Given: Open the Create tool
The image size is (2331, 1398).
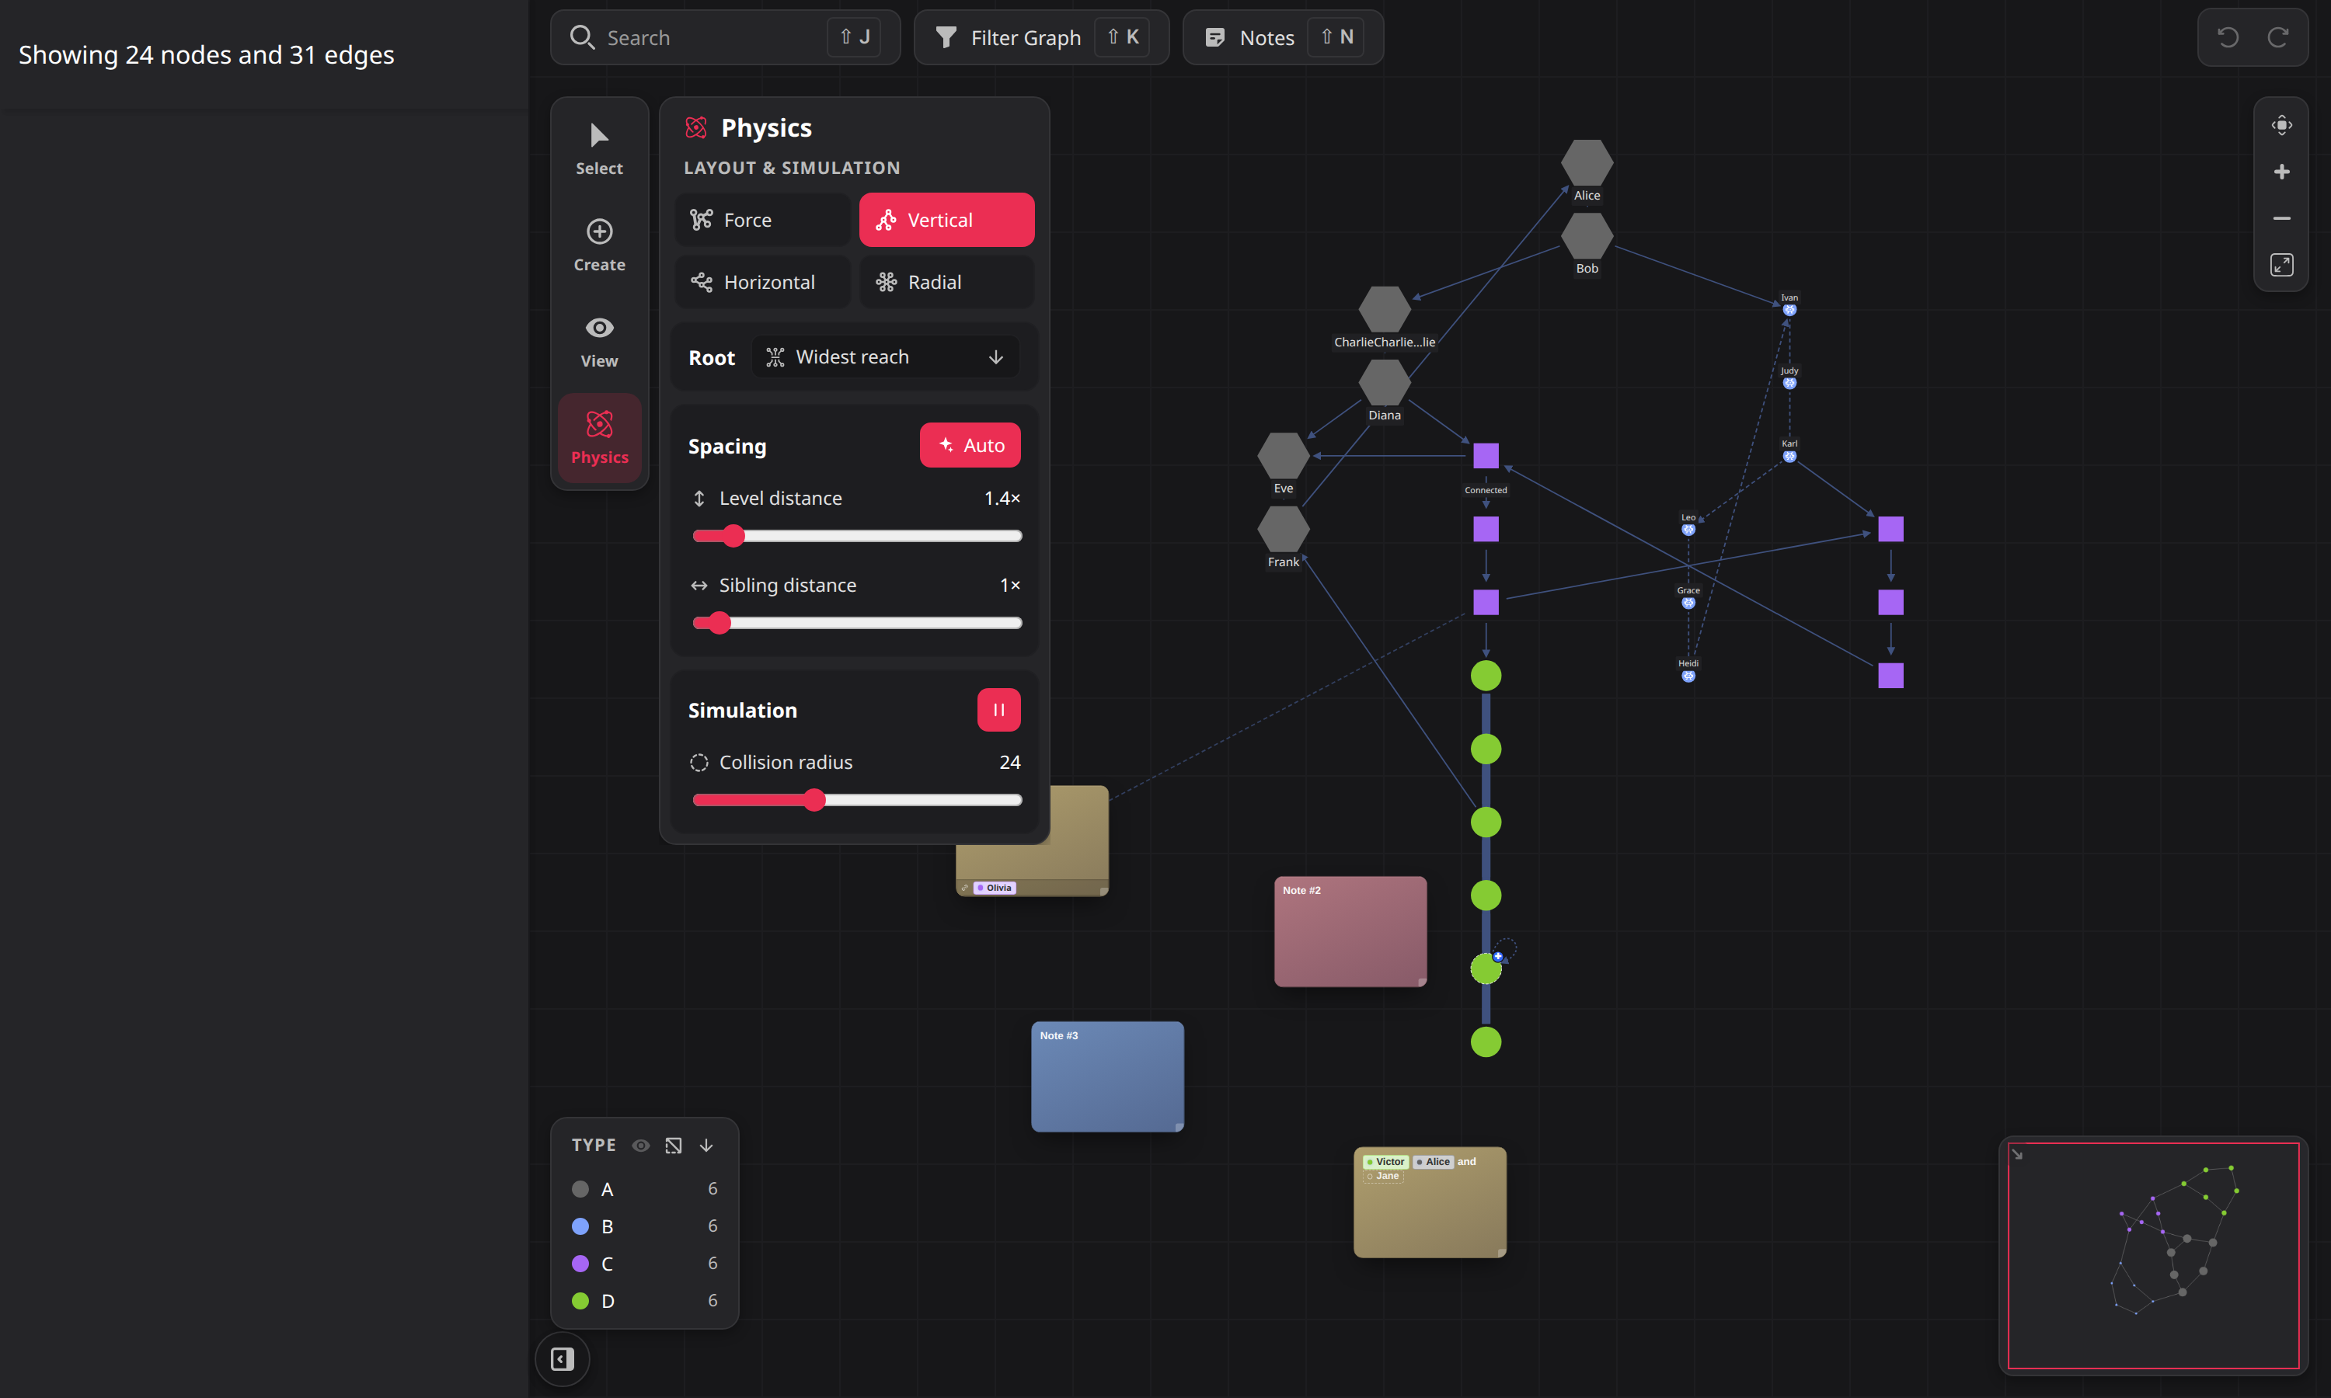Looking at the screenshot, I should [x=599, y=245].
